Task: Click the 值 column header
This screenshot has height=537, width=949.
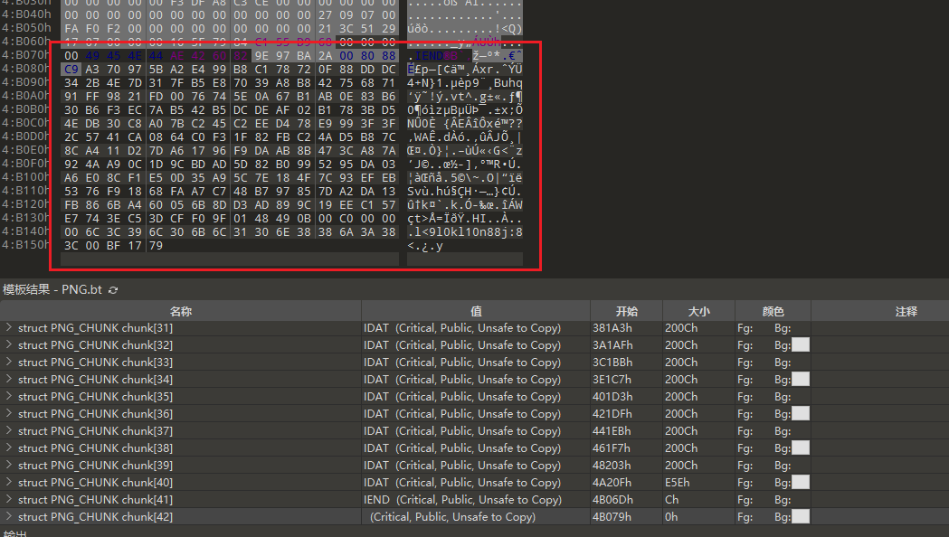Action: coord(475,311)
